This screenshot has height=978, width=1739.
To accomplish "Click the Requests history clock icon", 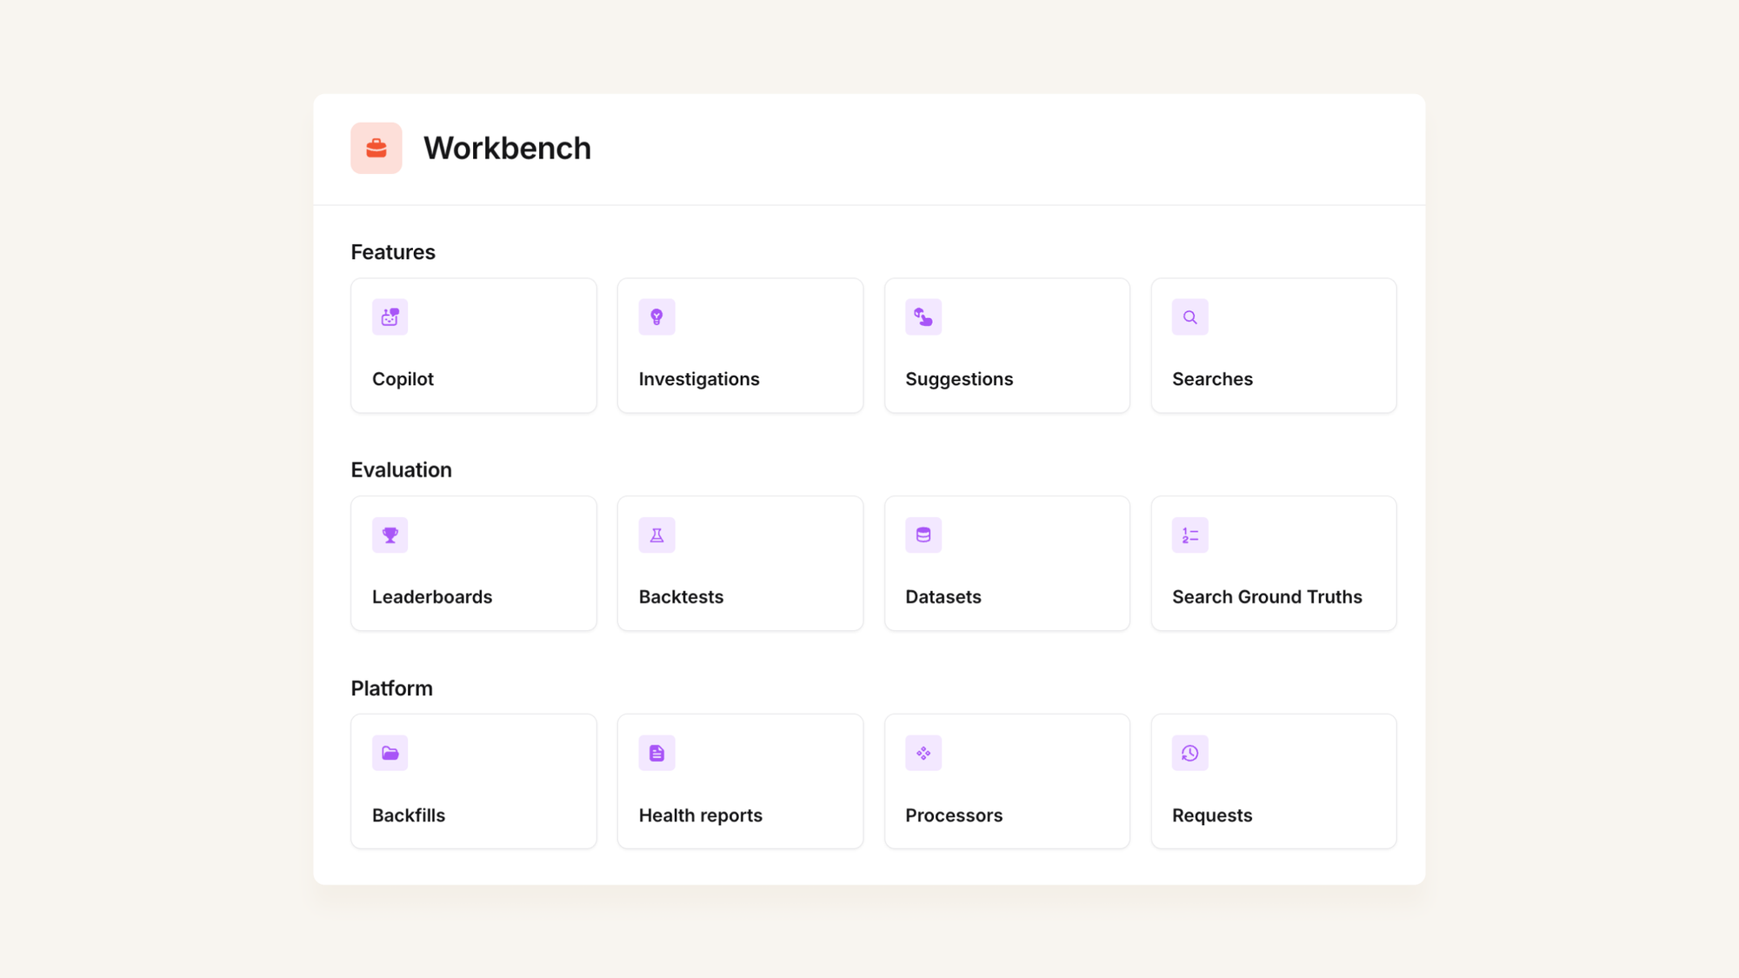I will (x=1189, y=754).
